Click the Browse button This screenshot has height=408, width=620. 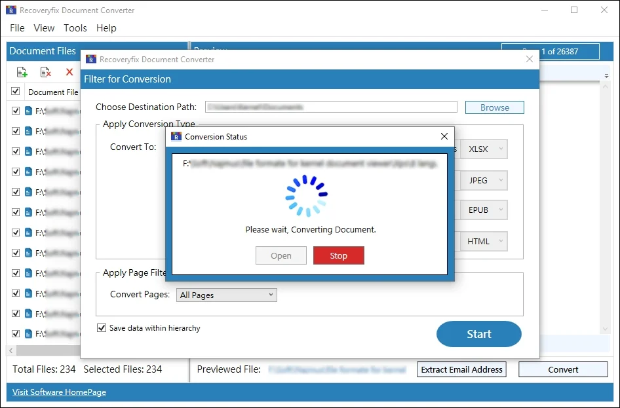click(x=495, y=107)
